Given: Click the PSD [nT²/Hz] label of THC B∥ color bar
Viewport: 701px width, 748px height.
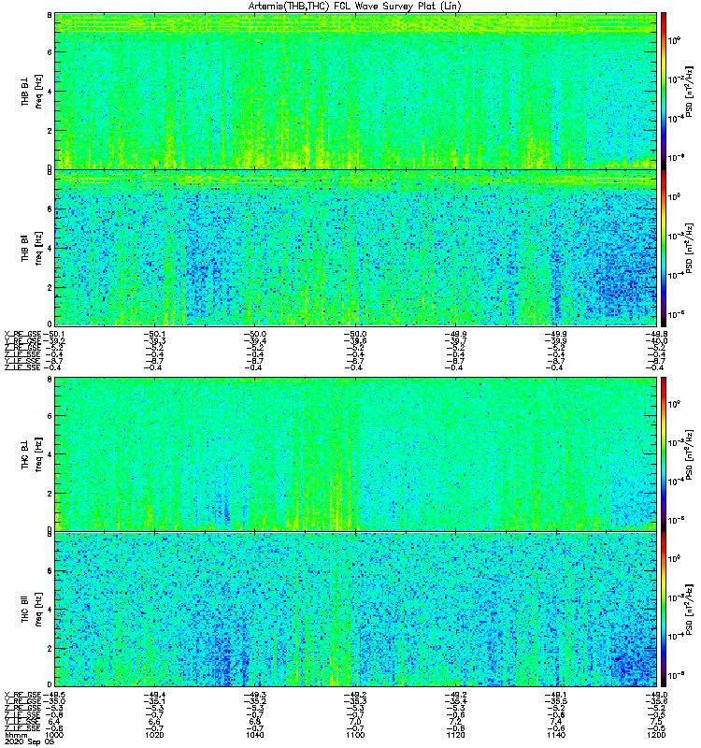Looking at the screenshot, I should tap(689, 610).
